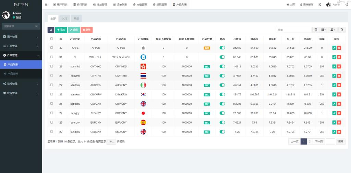
Task: Click the magnifier search icon right of table toolbar
Action: (342, 30)
